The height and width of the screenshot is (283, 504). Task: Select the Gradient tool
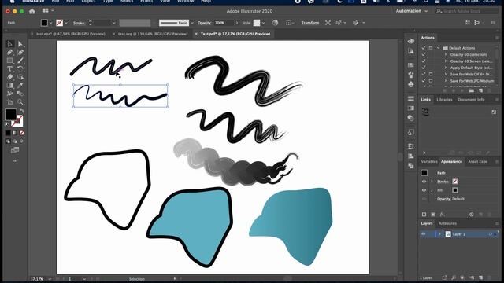[10, 86]
